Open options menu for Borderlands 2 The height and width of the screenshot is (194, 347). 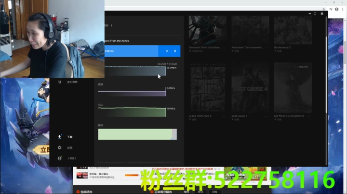pyautogui.click(x=309, y=48)
